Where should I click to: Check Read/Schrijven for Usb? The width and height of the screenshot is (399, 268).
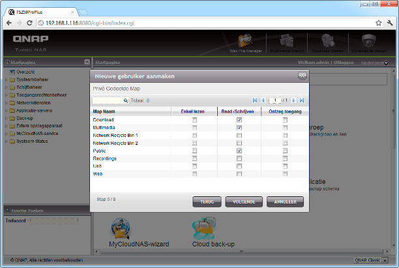(x=239, y=166)
